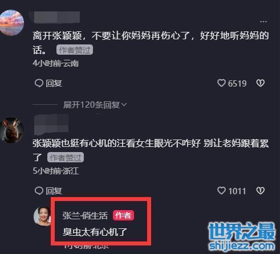Click reply bubble icon on Zhejiang comment
Viewport: 280px width, 254px height.
(39, 191)
